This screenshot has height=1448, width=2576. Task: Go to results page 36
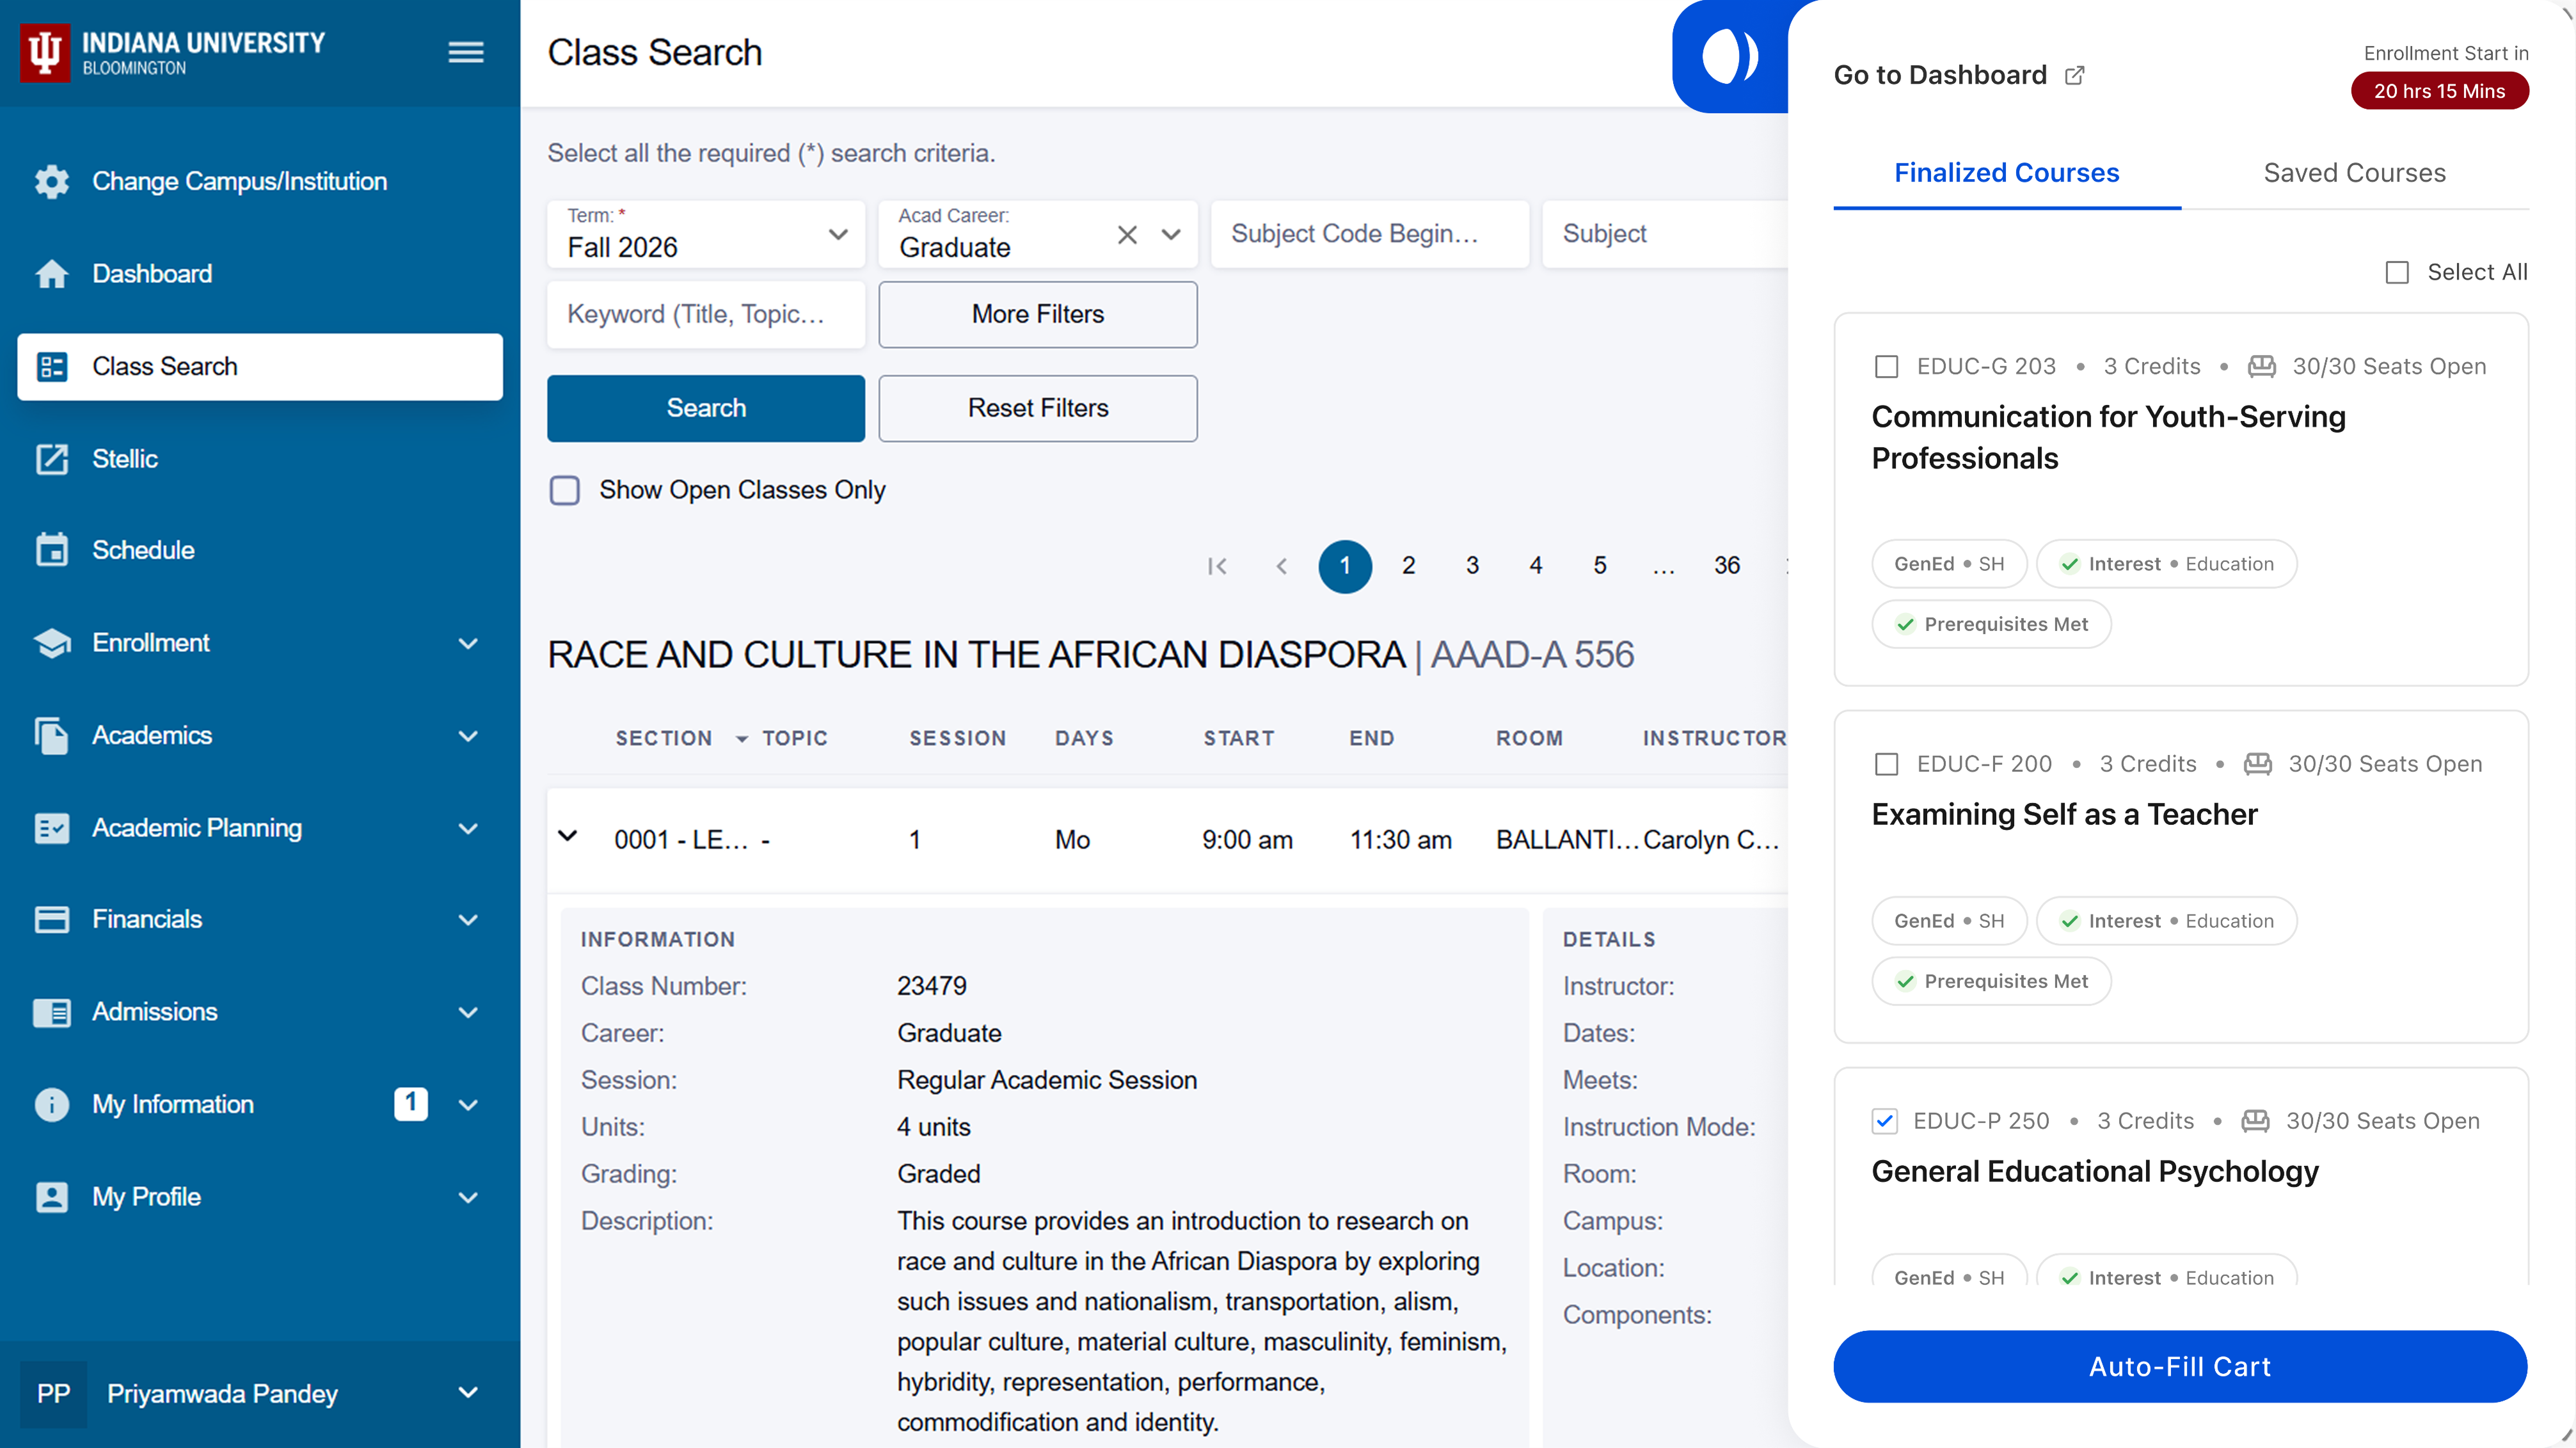pyautogui.click(x=1727, y=566)
